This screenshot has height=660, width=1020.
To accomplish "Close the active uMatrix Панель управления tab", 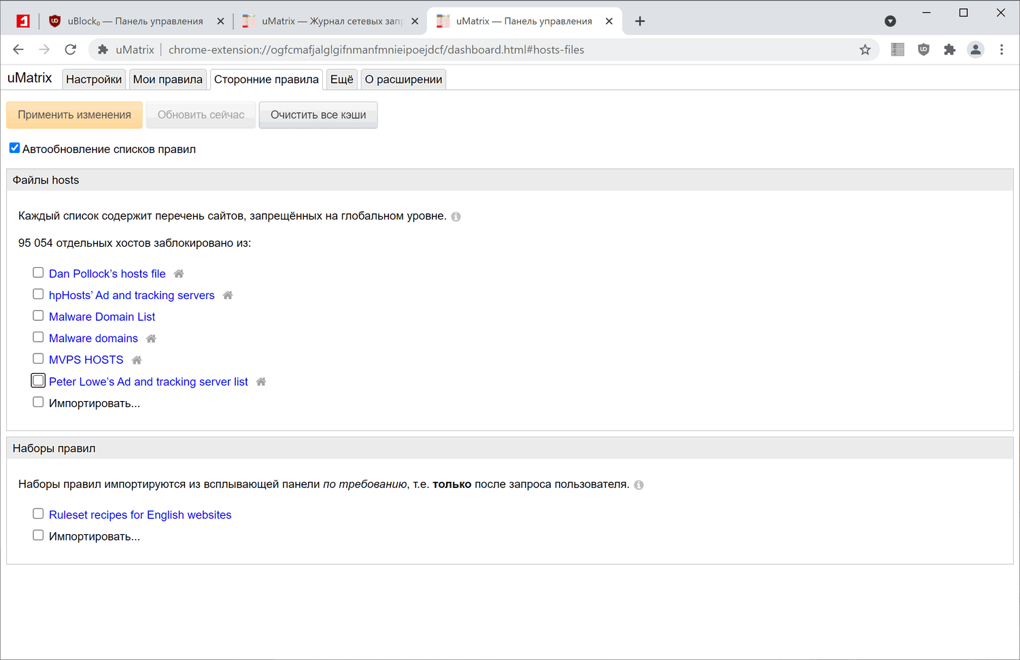I will (609, 21).
